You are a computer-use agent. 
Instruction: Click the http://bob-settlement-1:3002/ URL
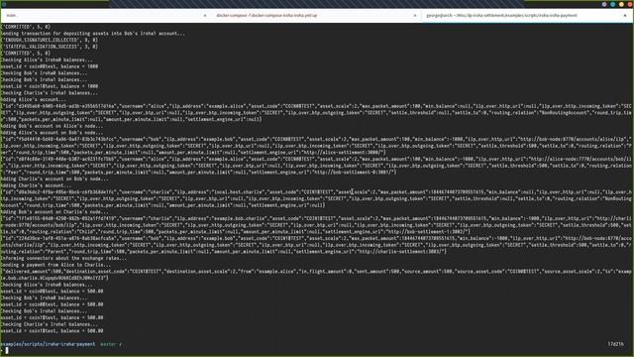point(428,231)
